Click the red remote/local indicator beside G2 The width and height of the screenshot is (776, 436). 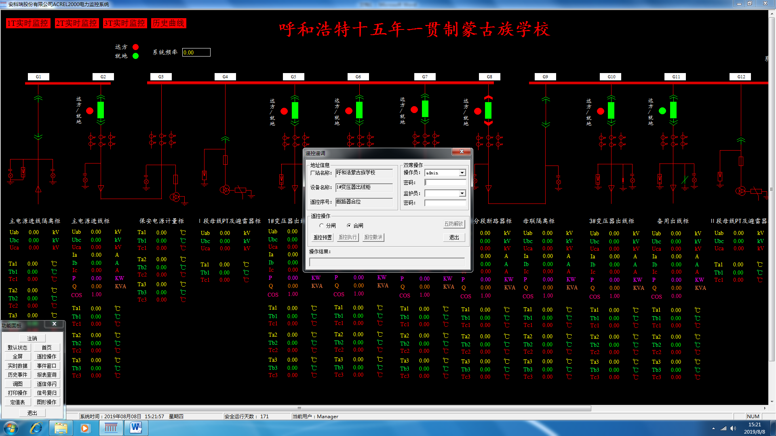(x=90, y=111)
